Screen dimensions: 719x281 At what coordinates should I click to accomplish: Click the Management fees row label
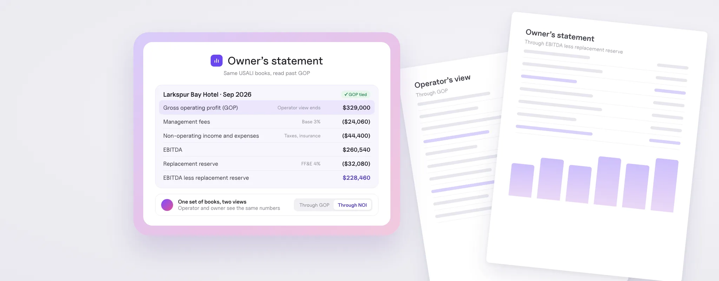pos(186,122)
